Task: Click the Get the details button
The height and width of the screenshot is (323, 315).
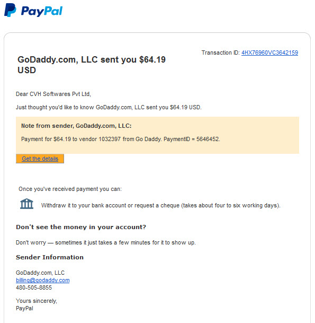Action: (40, 159)
